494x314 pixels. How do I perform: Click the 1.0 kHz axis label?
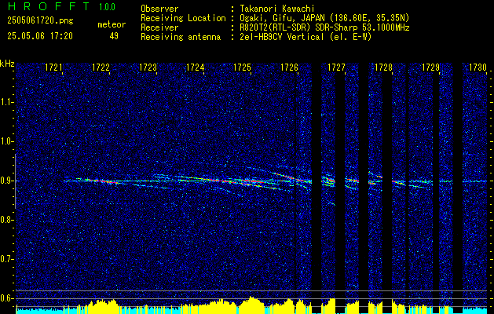click(6, 141)
